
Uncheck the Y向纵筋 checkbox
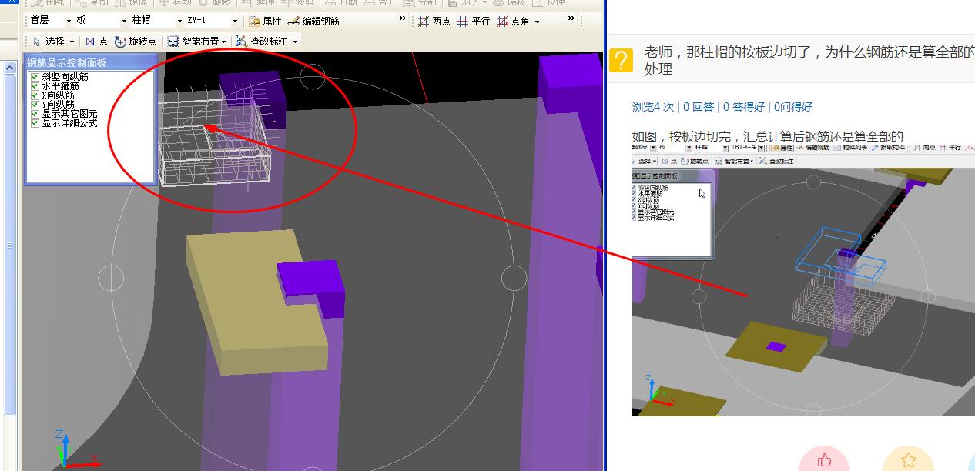click(35, 105)
